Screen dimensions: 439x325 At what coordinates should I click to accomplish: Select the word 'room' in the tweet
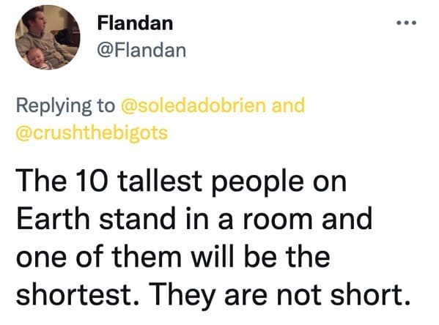(277, 219)
